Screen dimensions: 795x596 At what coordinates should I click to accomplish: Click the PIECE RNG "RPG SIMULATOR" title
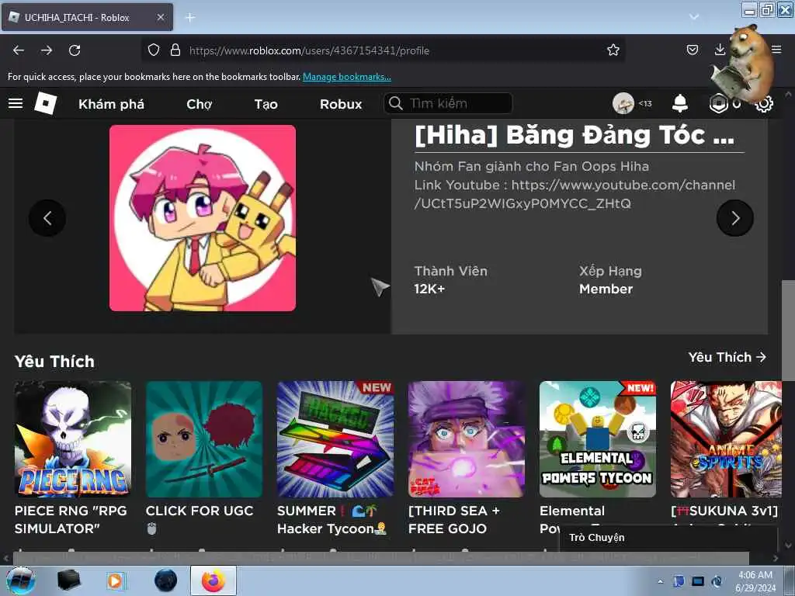(x=71, y=519)
